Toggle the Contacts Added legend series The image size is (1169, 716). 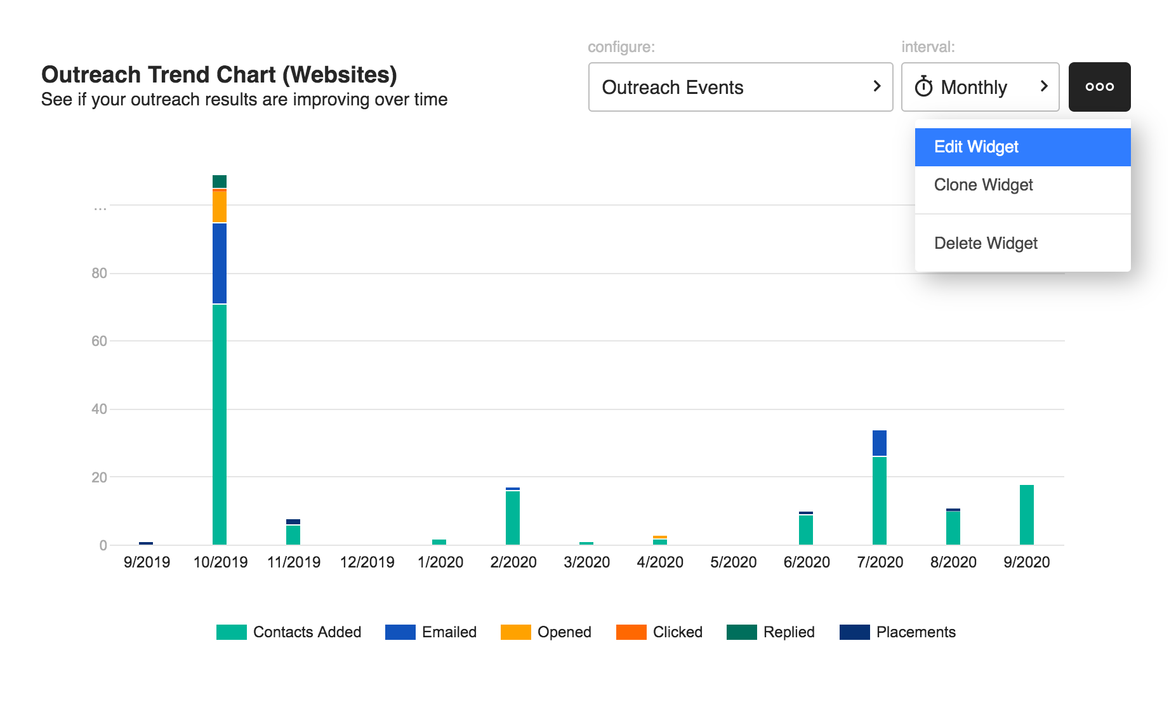tap(307, 632)
